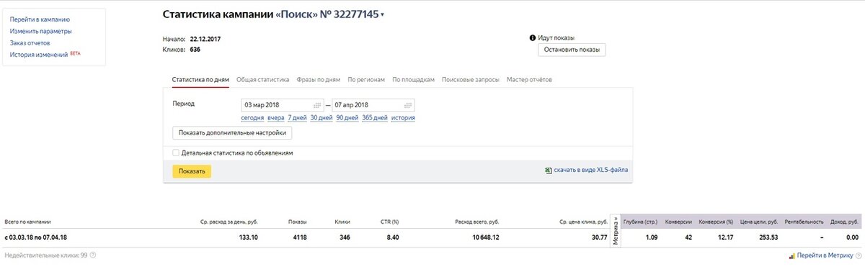Click Показать дополнительные настройки button

coord(232,133)
